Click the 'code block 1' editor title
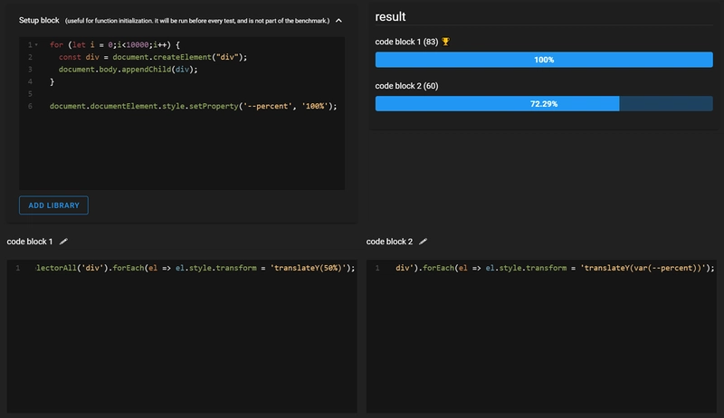724x418 pixels. tap(30, 242)
